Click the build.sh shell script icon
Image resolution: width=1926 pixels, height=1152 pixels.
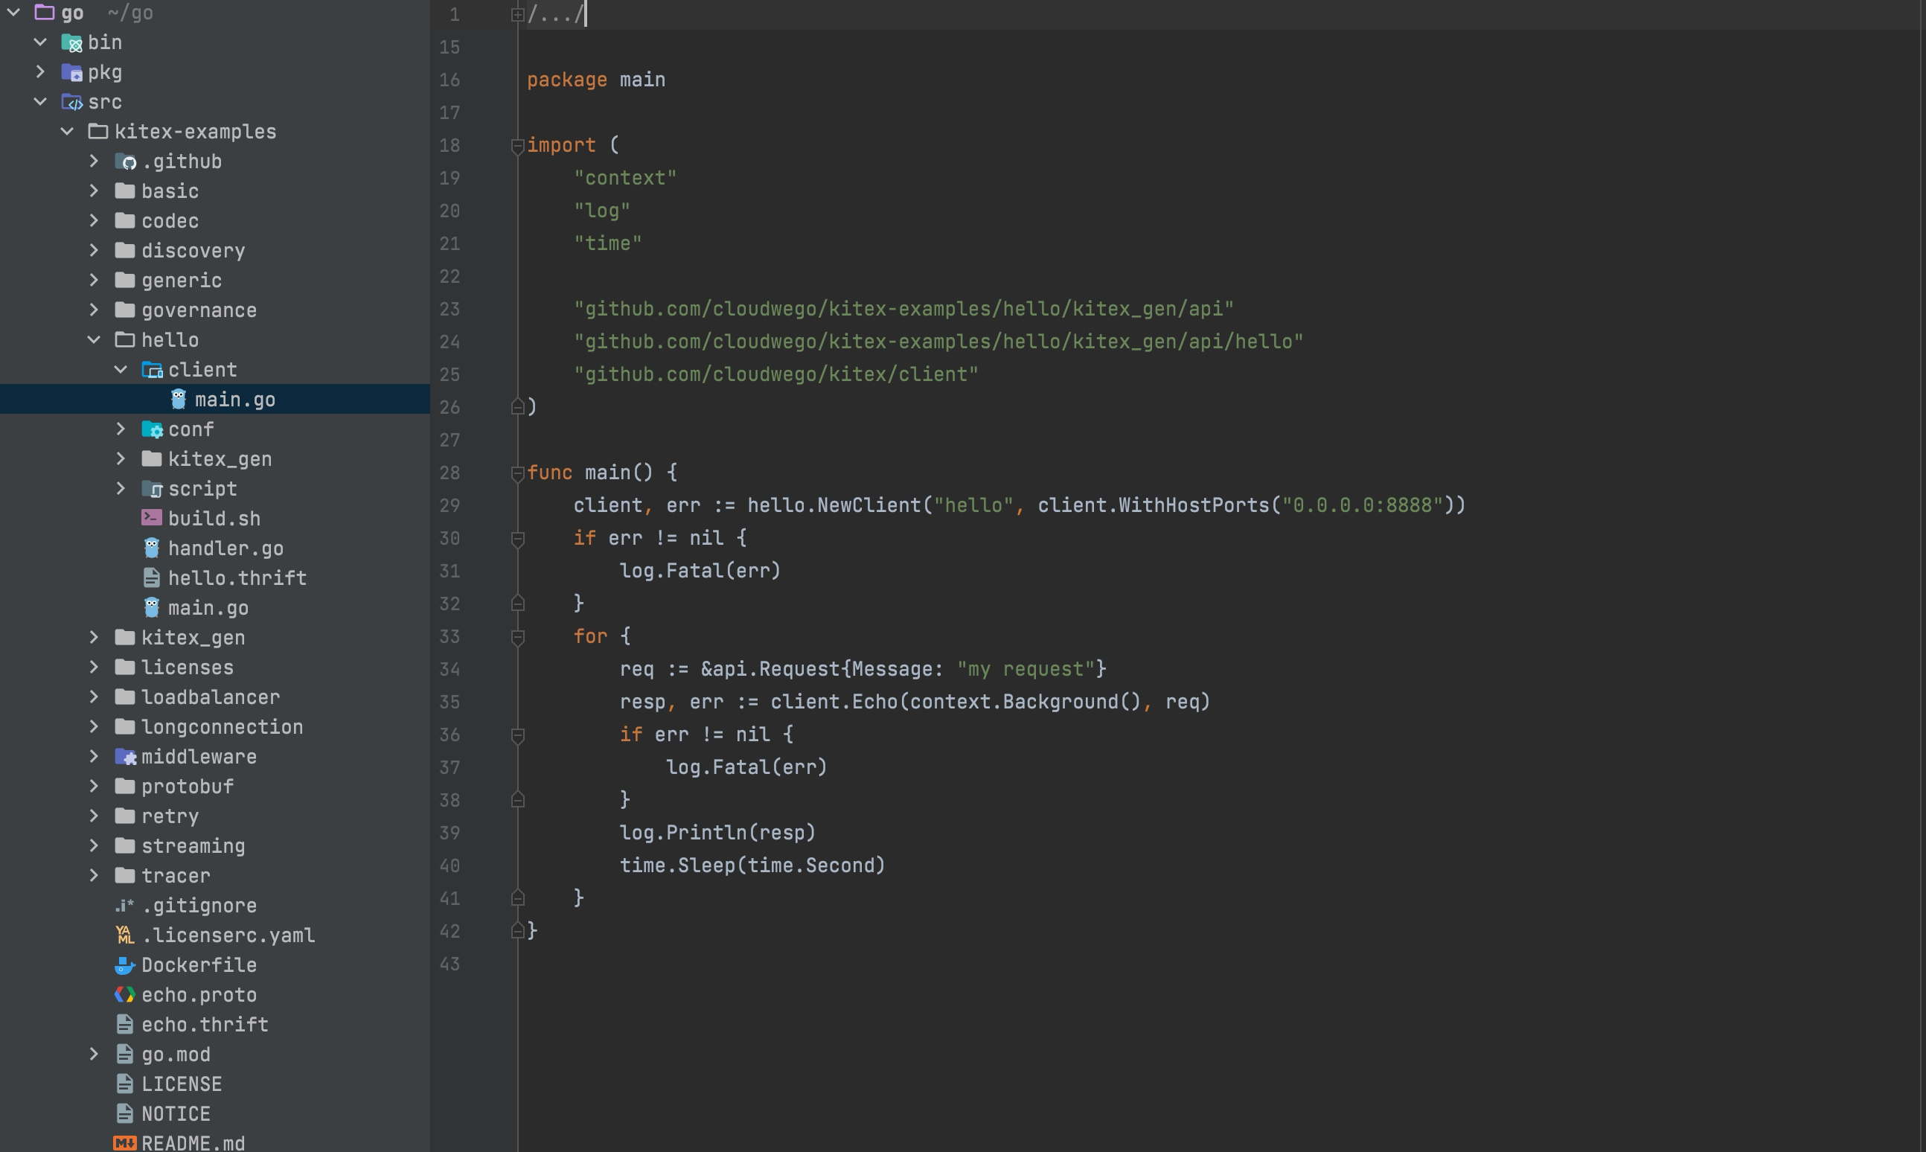[152, 518]
